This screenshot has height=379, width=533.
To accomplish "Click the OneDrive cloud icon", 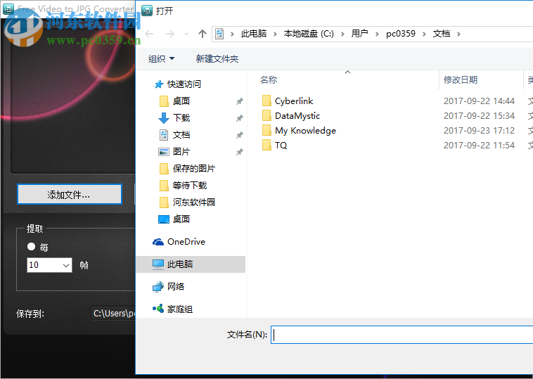I will [x=158, y=242].
